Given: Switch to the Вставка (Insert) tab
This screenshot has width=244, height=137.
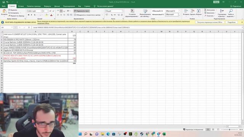Looking at the screenshot, I should pos(21,6).
